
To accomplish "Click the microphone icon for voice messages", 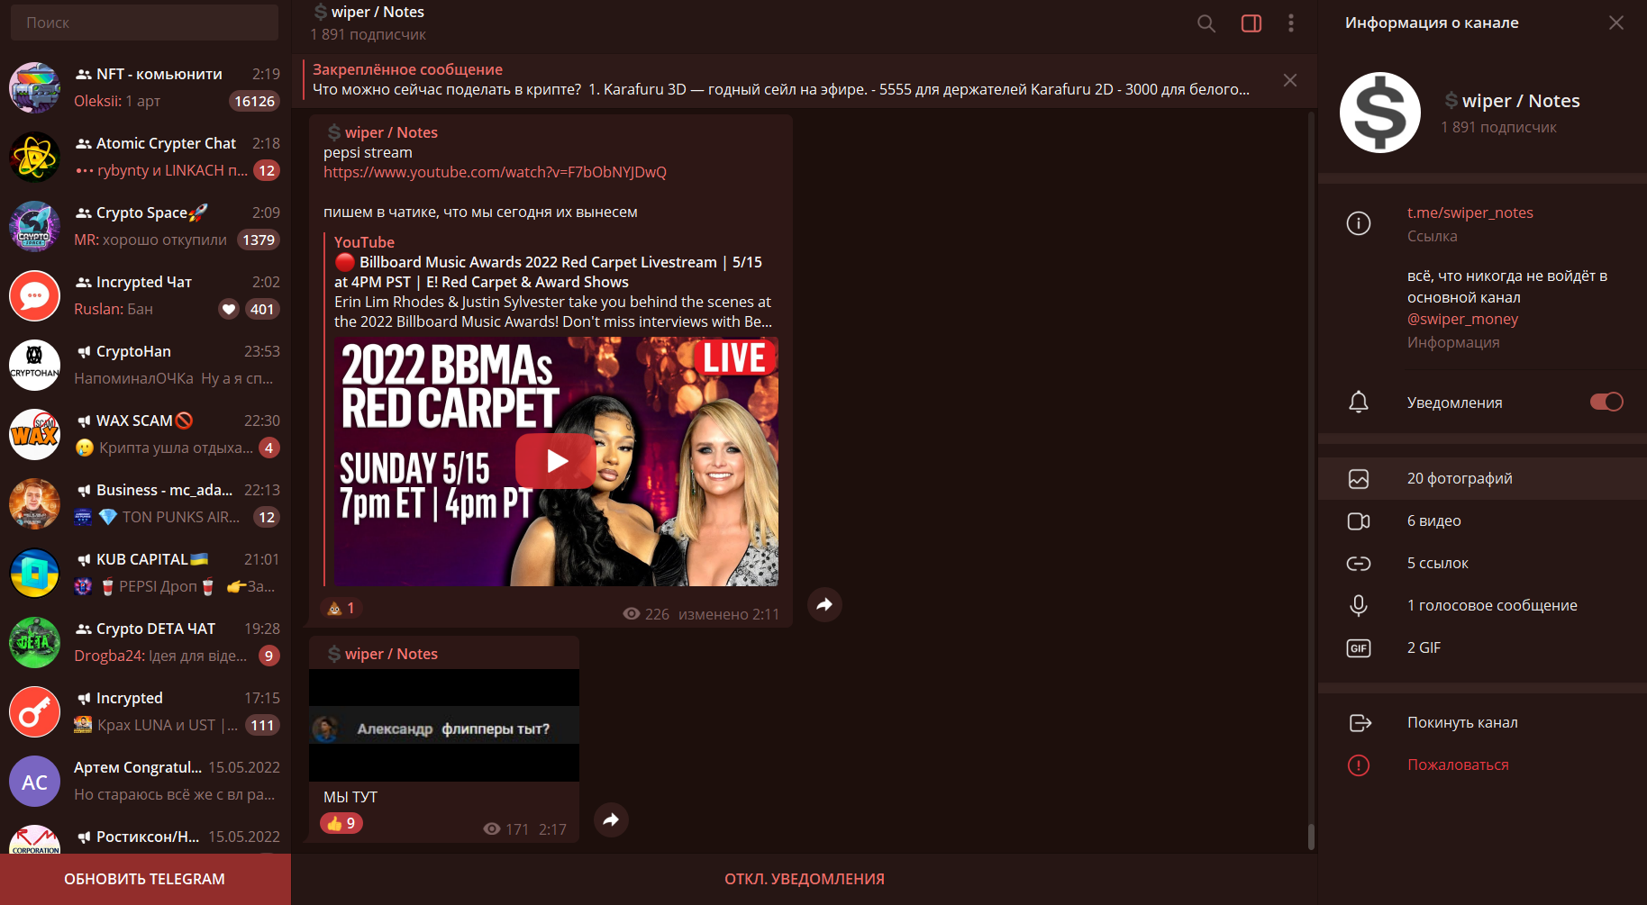I will pos(1359,606).
